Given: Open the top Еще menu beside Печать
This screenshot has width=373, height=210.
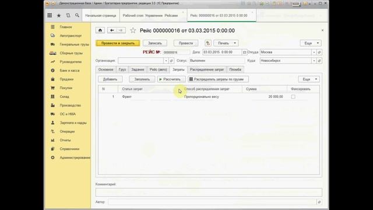Looking at the screenshot, I should tap(311, 43).
